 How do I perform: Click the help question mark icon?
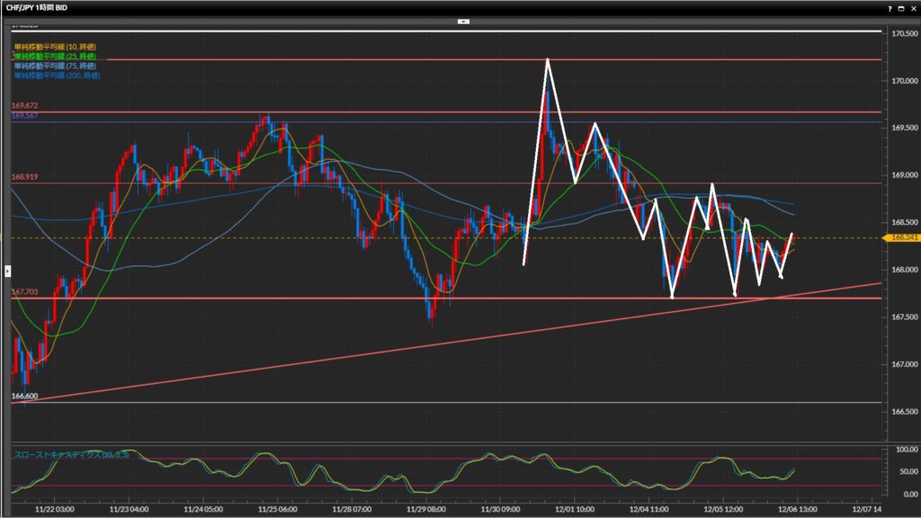890,7
